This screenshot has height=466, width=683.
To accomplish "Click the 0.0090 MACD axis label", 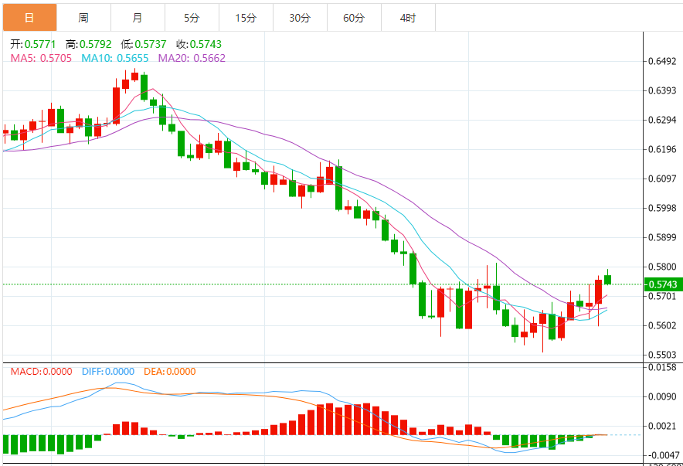I will coord(662,396).
